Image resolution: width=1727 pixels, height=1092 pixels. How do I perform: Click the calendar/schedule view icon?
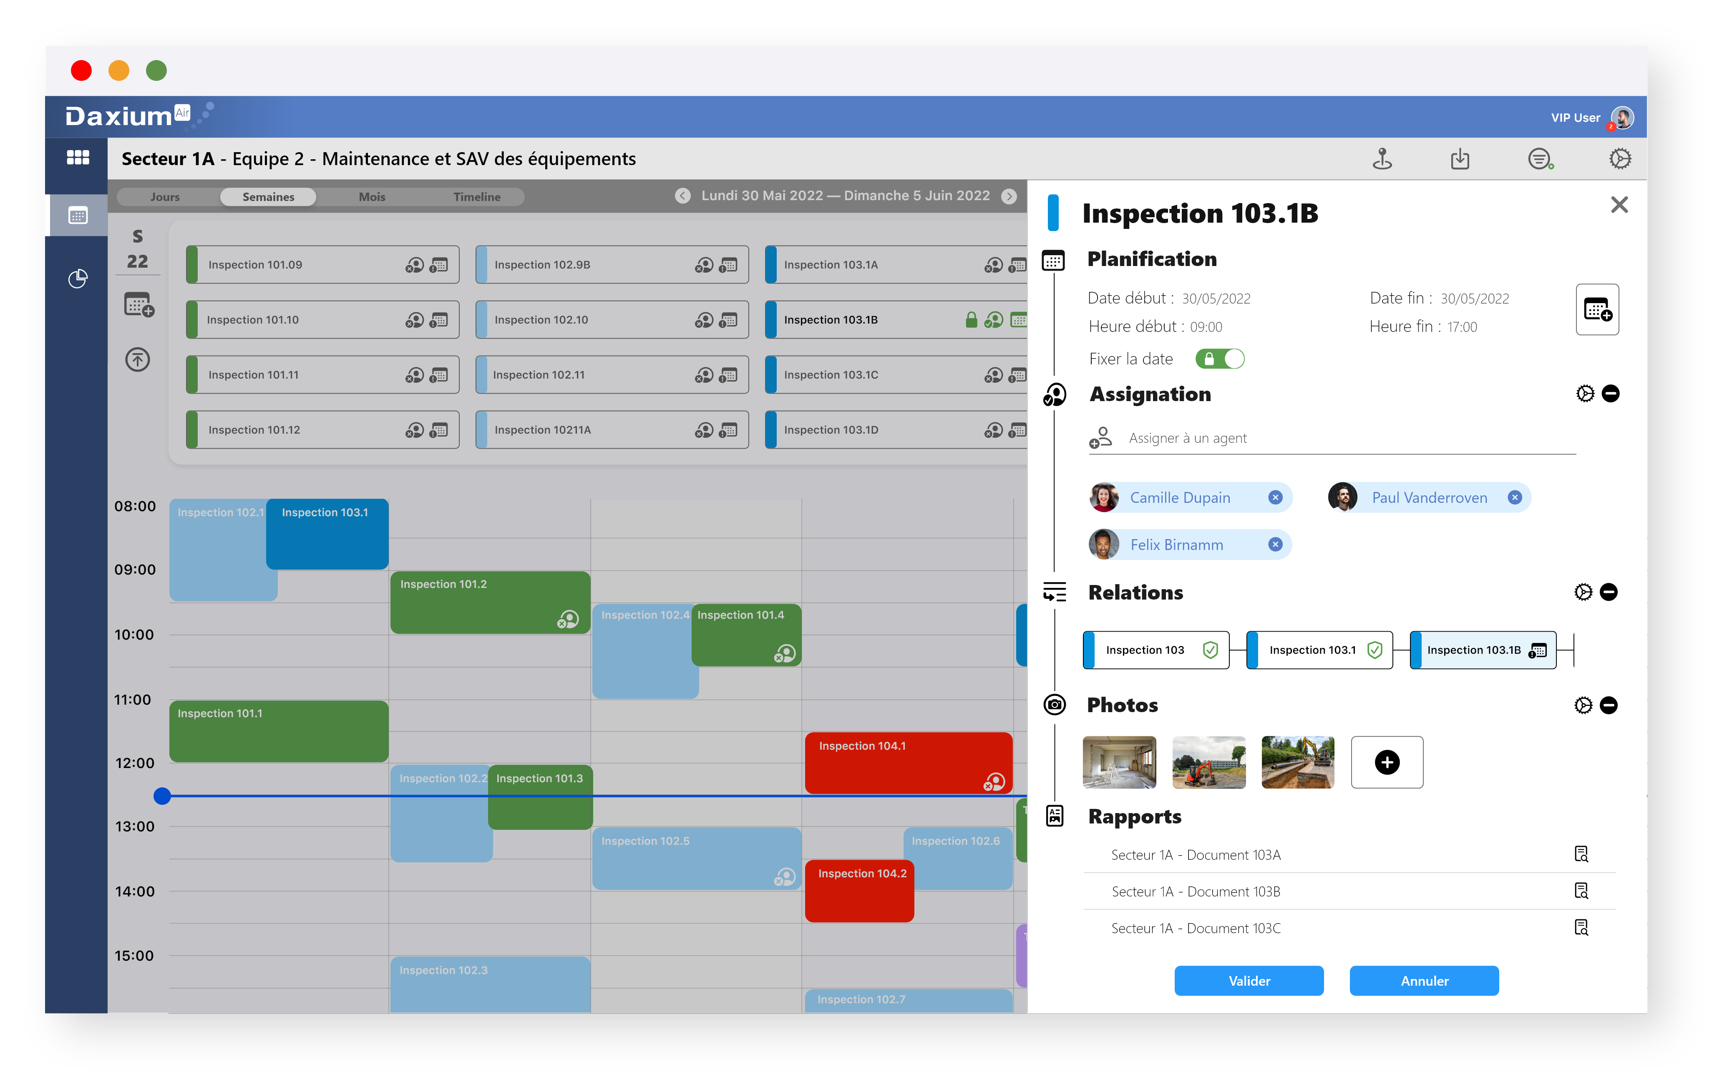click(78, 215)
